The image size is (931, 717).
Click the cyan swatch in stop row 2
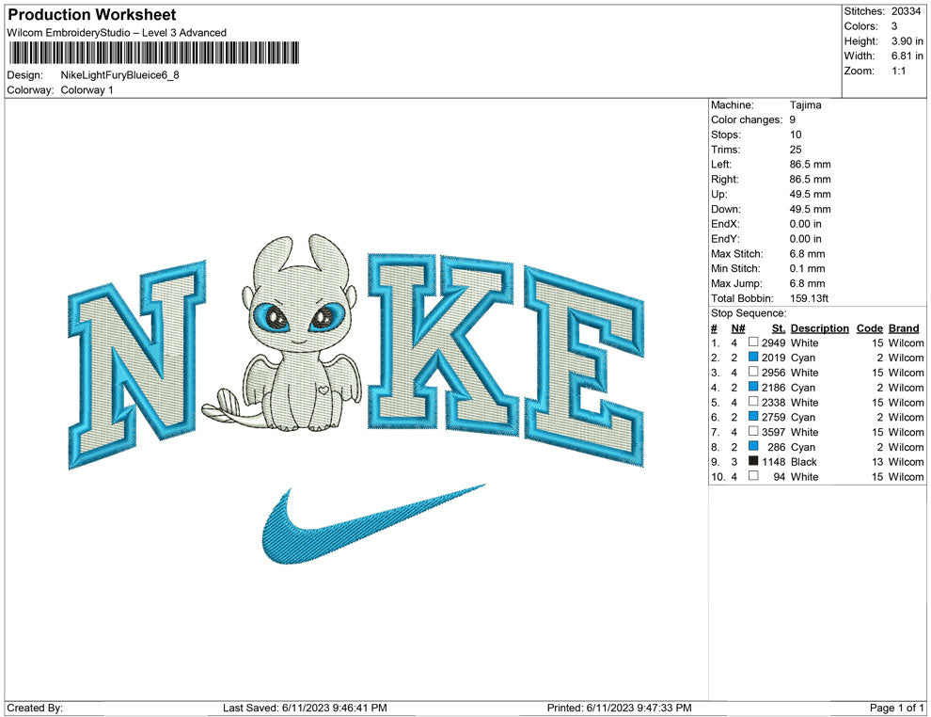point(753,357)
